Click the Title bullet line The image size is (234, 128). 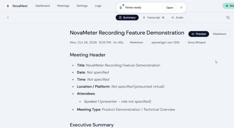click(x=118, y=65)
